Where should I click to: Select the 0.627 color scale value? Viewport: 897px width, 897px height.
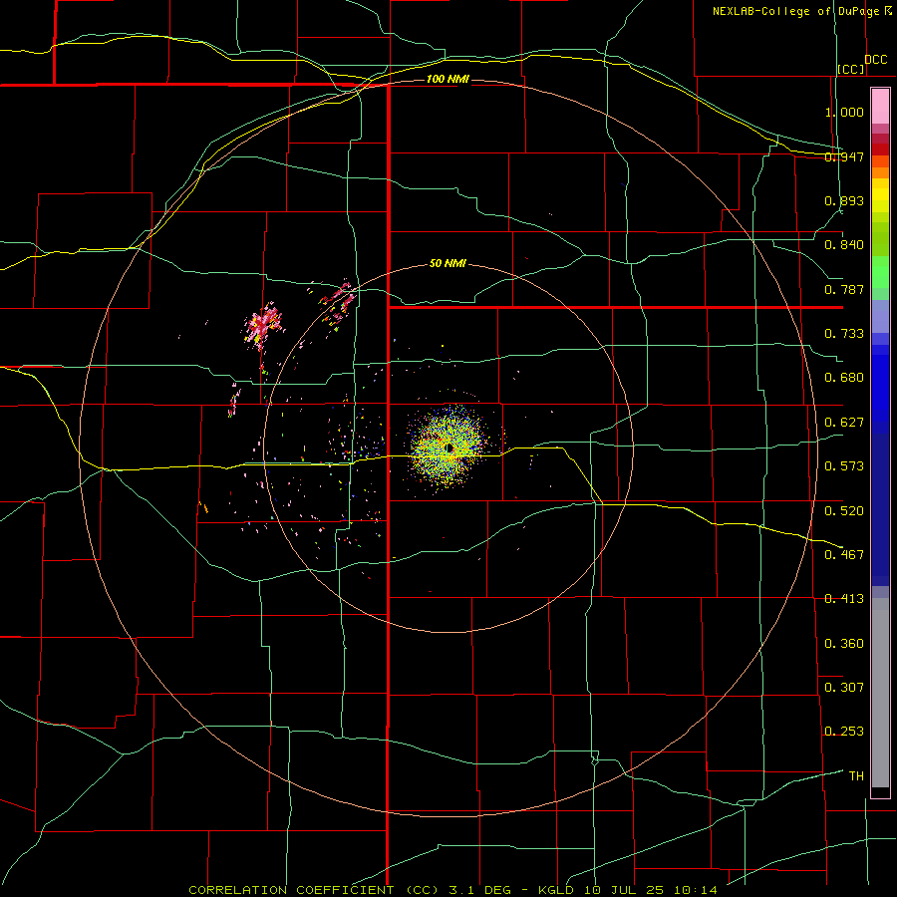(844, 423)
